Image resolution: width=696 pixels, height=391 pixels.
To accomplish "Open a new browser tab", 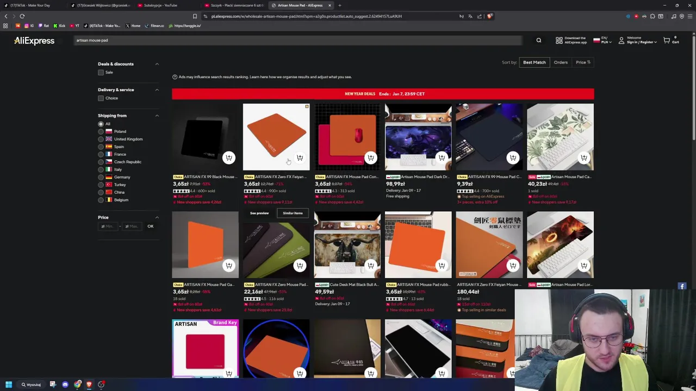I will click(340, 5).
